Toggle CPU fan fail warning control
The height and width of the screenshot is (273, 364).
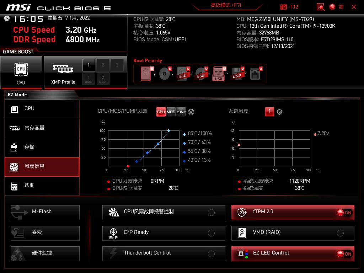pos(164,213)
